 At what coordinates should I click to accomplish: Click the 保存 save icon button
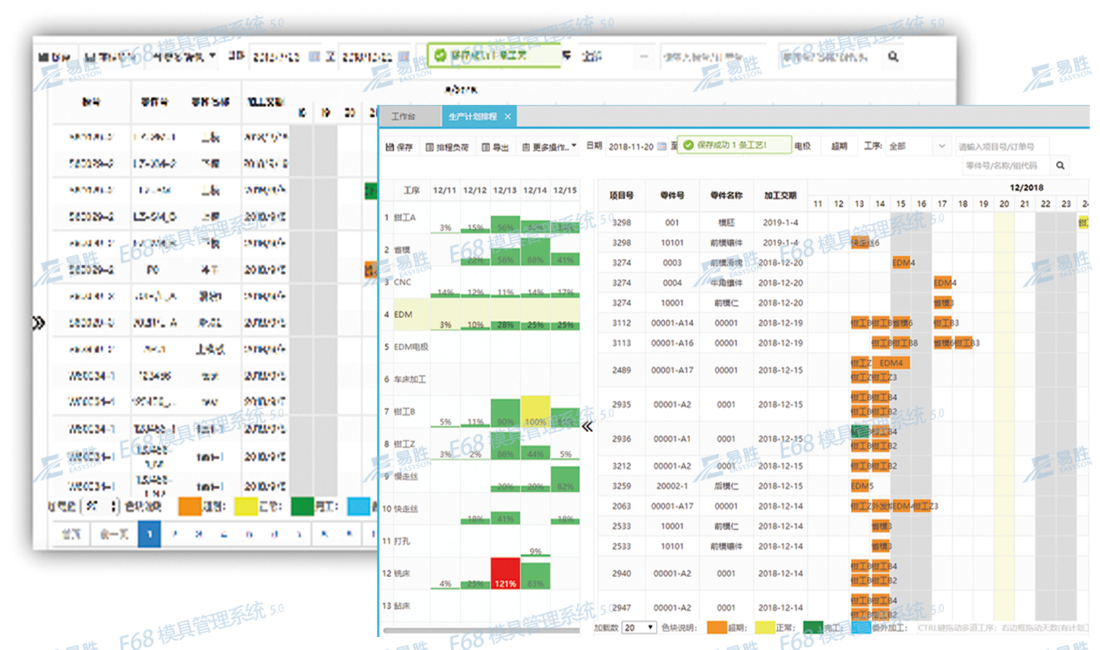coord(399,147)
